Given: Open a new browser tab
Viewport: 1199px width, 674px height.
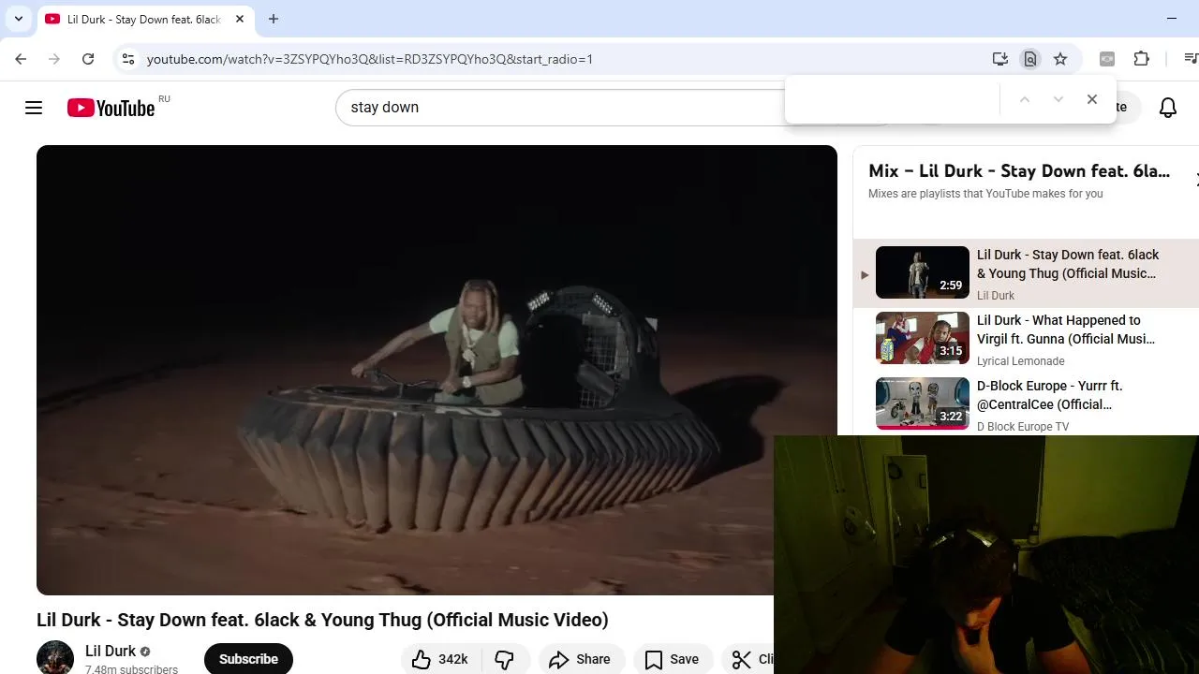Looking at the screenshot, I should coord(274,19).
